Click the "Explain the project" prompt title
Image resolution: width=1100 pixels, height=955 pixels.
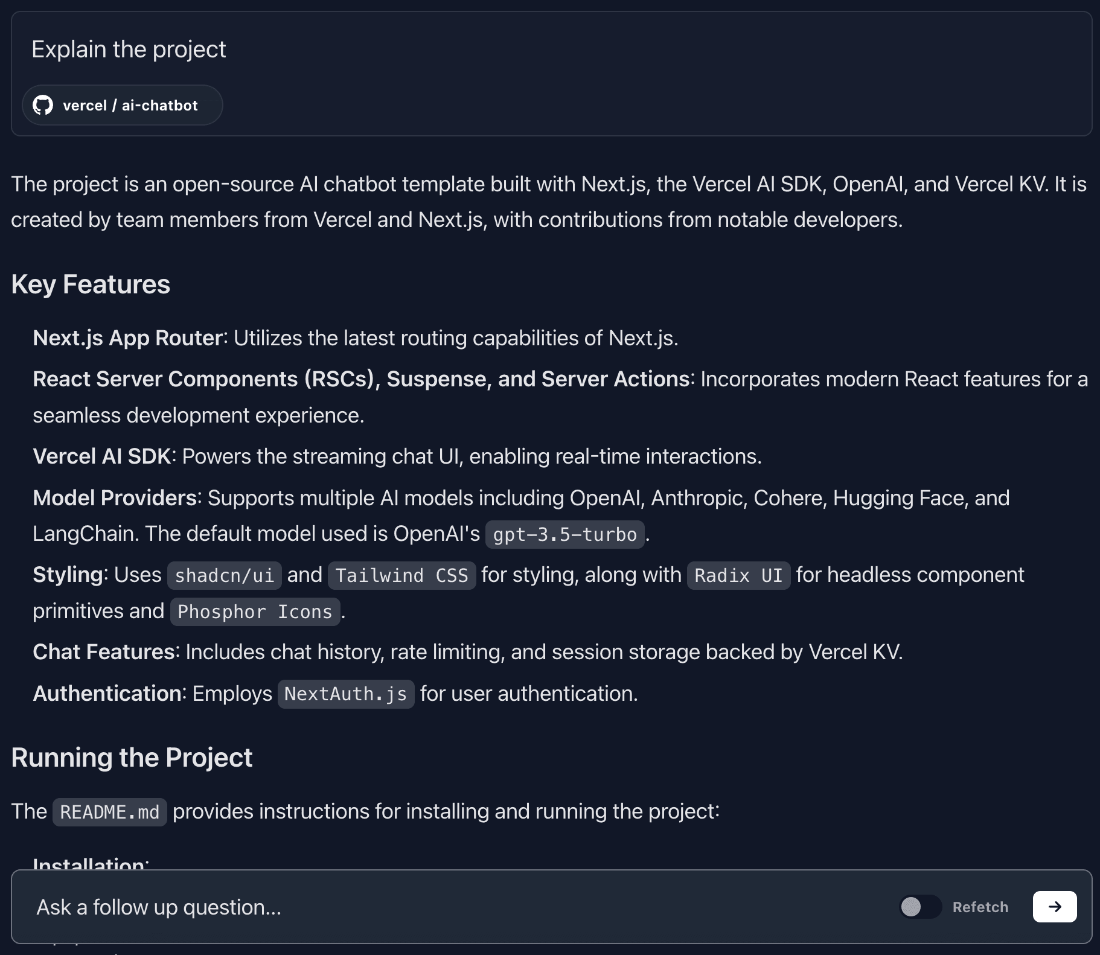click(x=129, y=50)
